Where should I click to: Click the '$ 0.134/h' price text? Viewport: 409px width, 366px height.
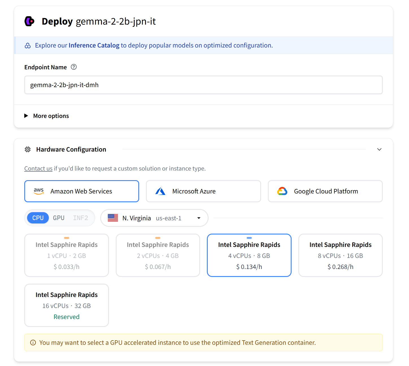249,267
